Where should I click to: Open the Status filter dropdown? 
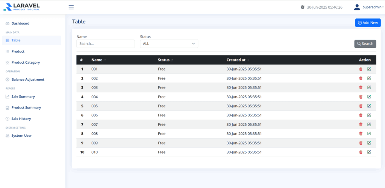(x=169, y=44)
